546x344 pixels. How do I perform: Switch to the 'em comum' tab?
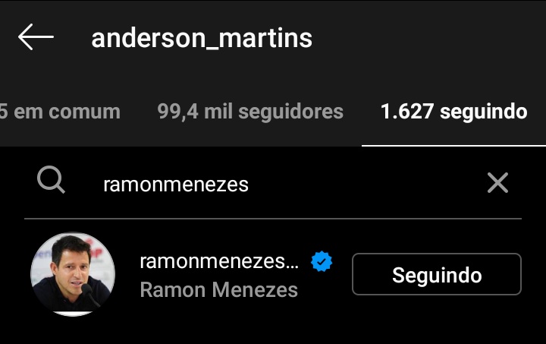[60, 112]
